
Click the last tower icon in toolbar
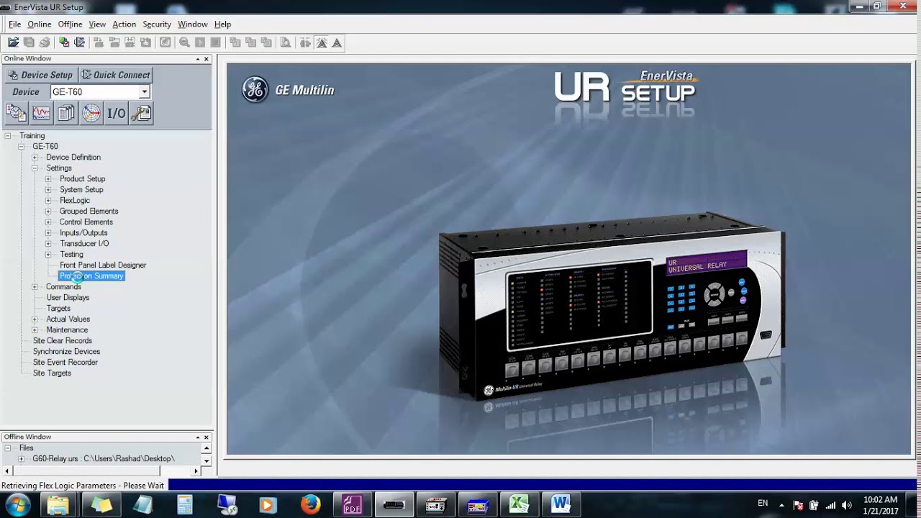click(337, 42)
